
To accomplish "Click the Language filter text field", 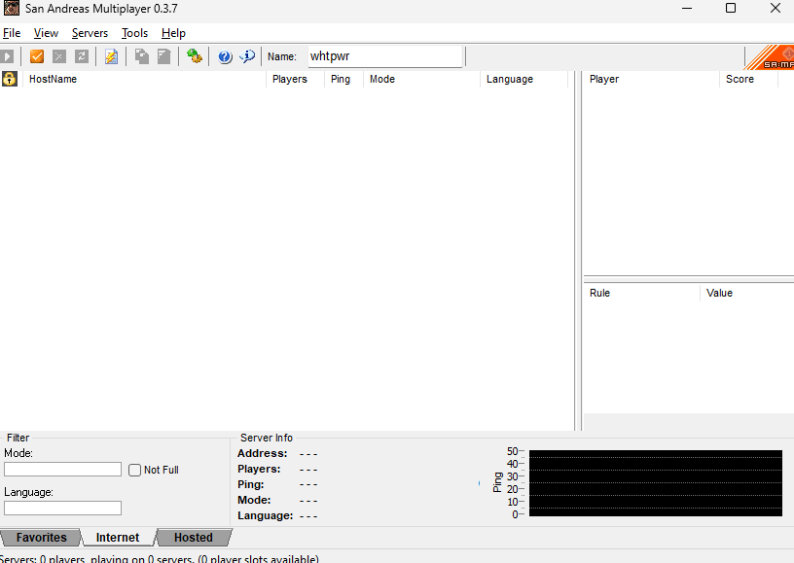I will 62,508.
